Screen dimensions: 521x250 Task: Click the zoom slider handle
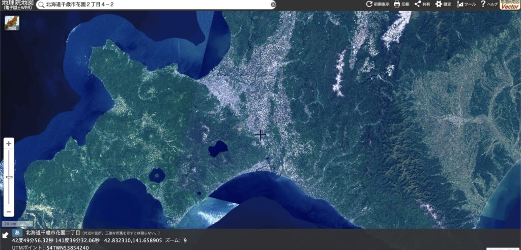tap(9, 177)
